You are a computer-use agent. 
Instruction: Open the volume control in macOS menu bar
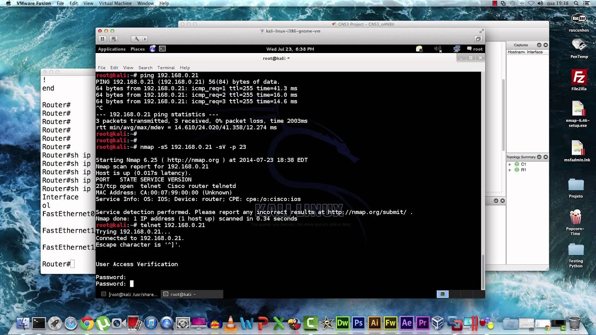540,3
